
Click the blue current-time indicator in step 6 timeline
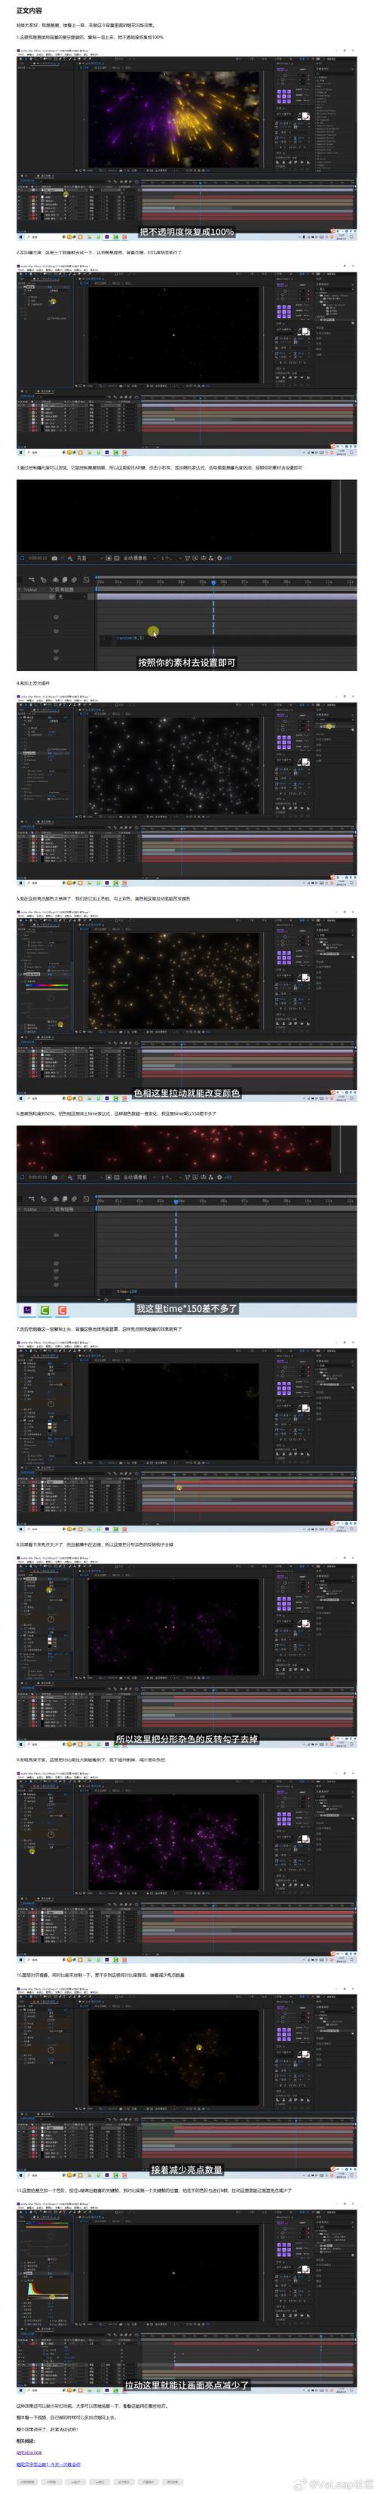pos(176,1202)
